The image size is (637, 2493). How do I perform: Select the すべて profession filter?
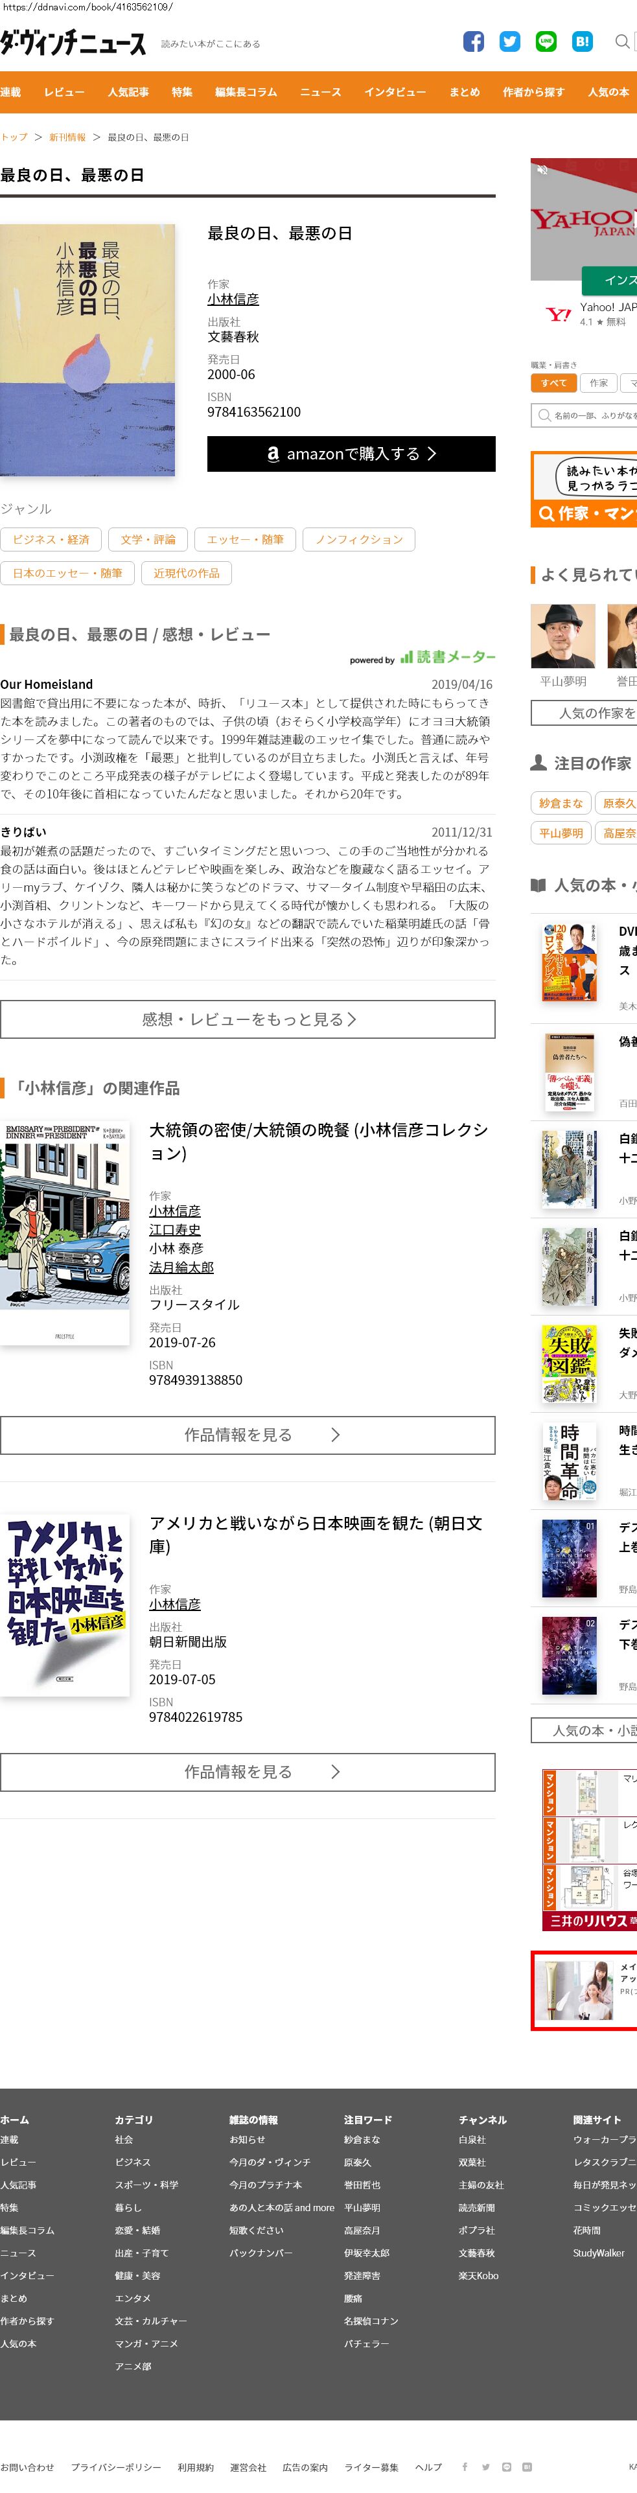click(554, 382)
